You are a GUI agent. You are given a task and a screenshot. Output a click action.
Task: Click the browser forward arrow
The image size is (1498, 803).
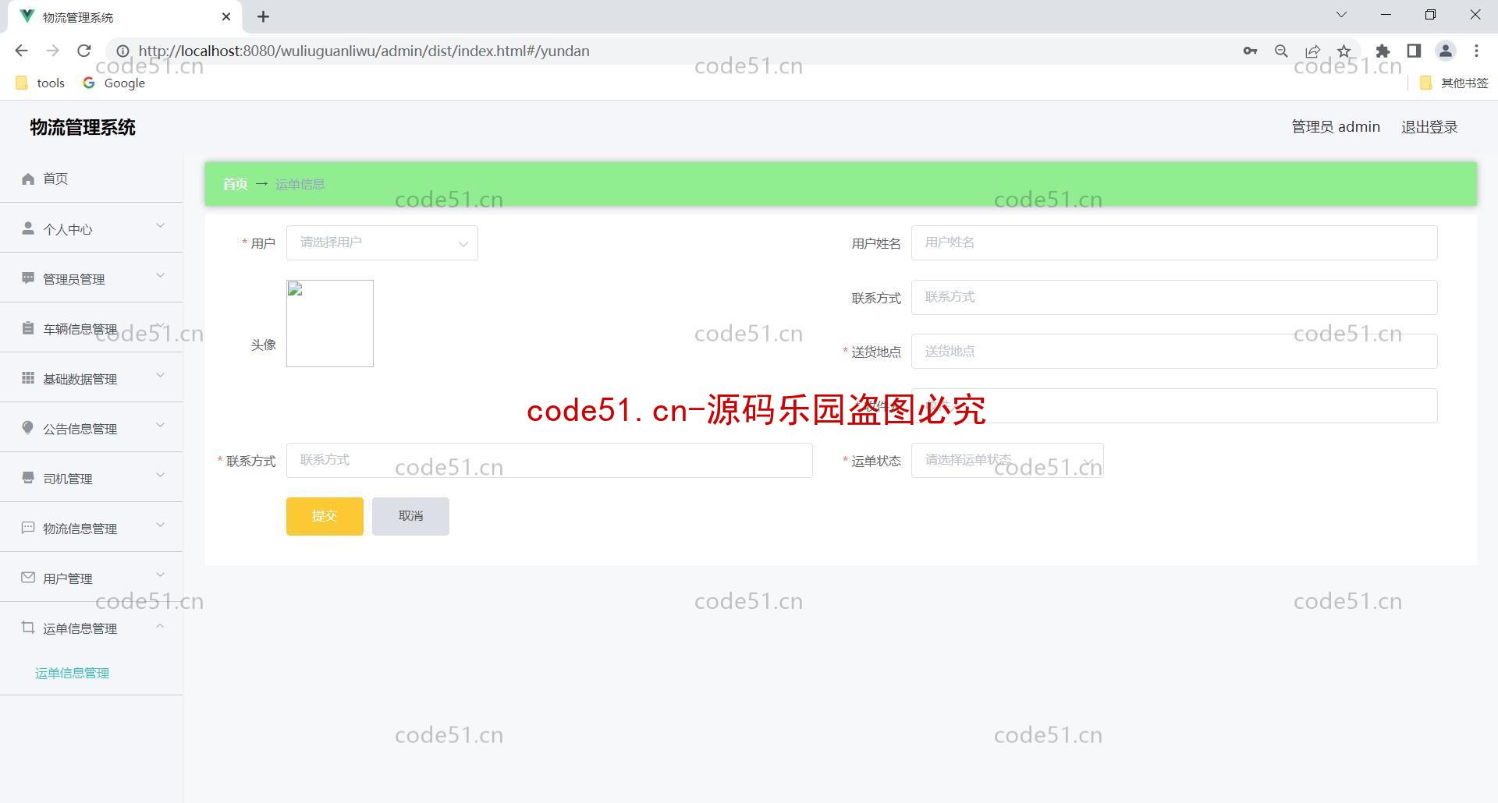coord(52,51)
